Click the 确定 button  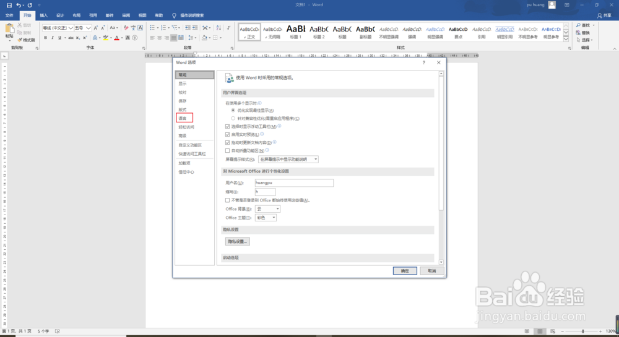coord(405,271)
